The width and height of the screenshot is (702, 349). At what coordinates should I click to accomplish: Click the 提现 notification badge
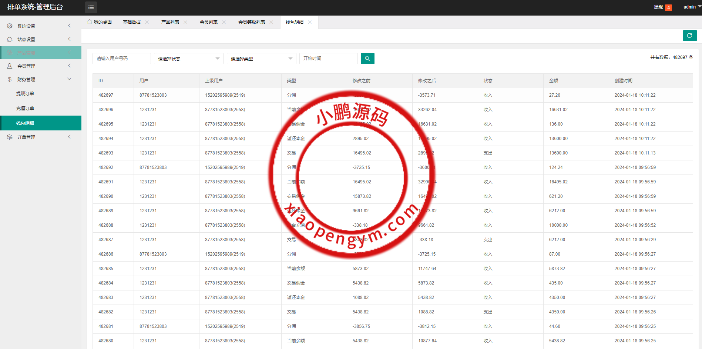click(668, 8)
